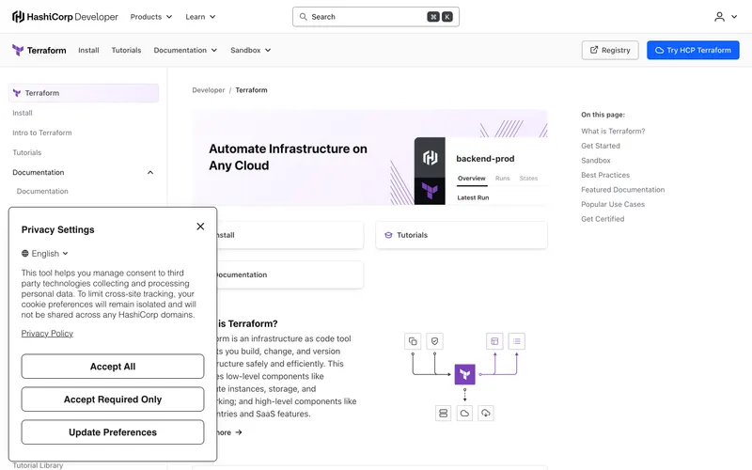The image size is (752, 470).
Task: Click the purple Terraform icon in diagram
Action: coord(464,374)
